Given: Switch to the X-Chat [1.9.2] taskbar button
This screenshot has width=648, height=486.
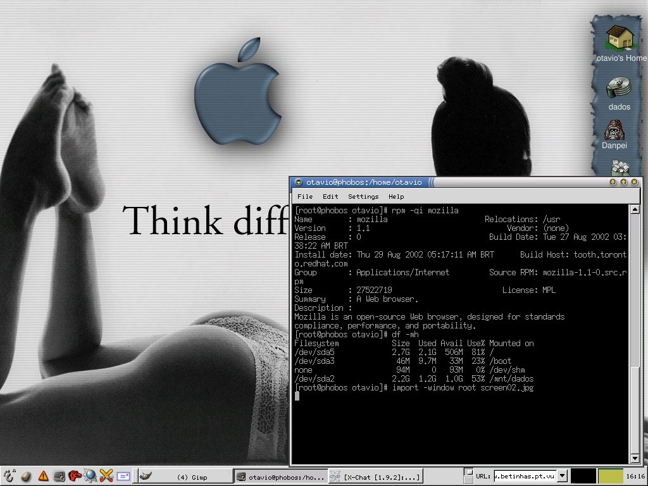Looking at the screenshot, I should coord(375,477).
